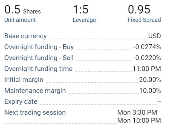Click the Expiry date label
This screenshot has height=125, width=170.
(21, 102)
